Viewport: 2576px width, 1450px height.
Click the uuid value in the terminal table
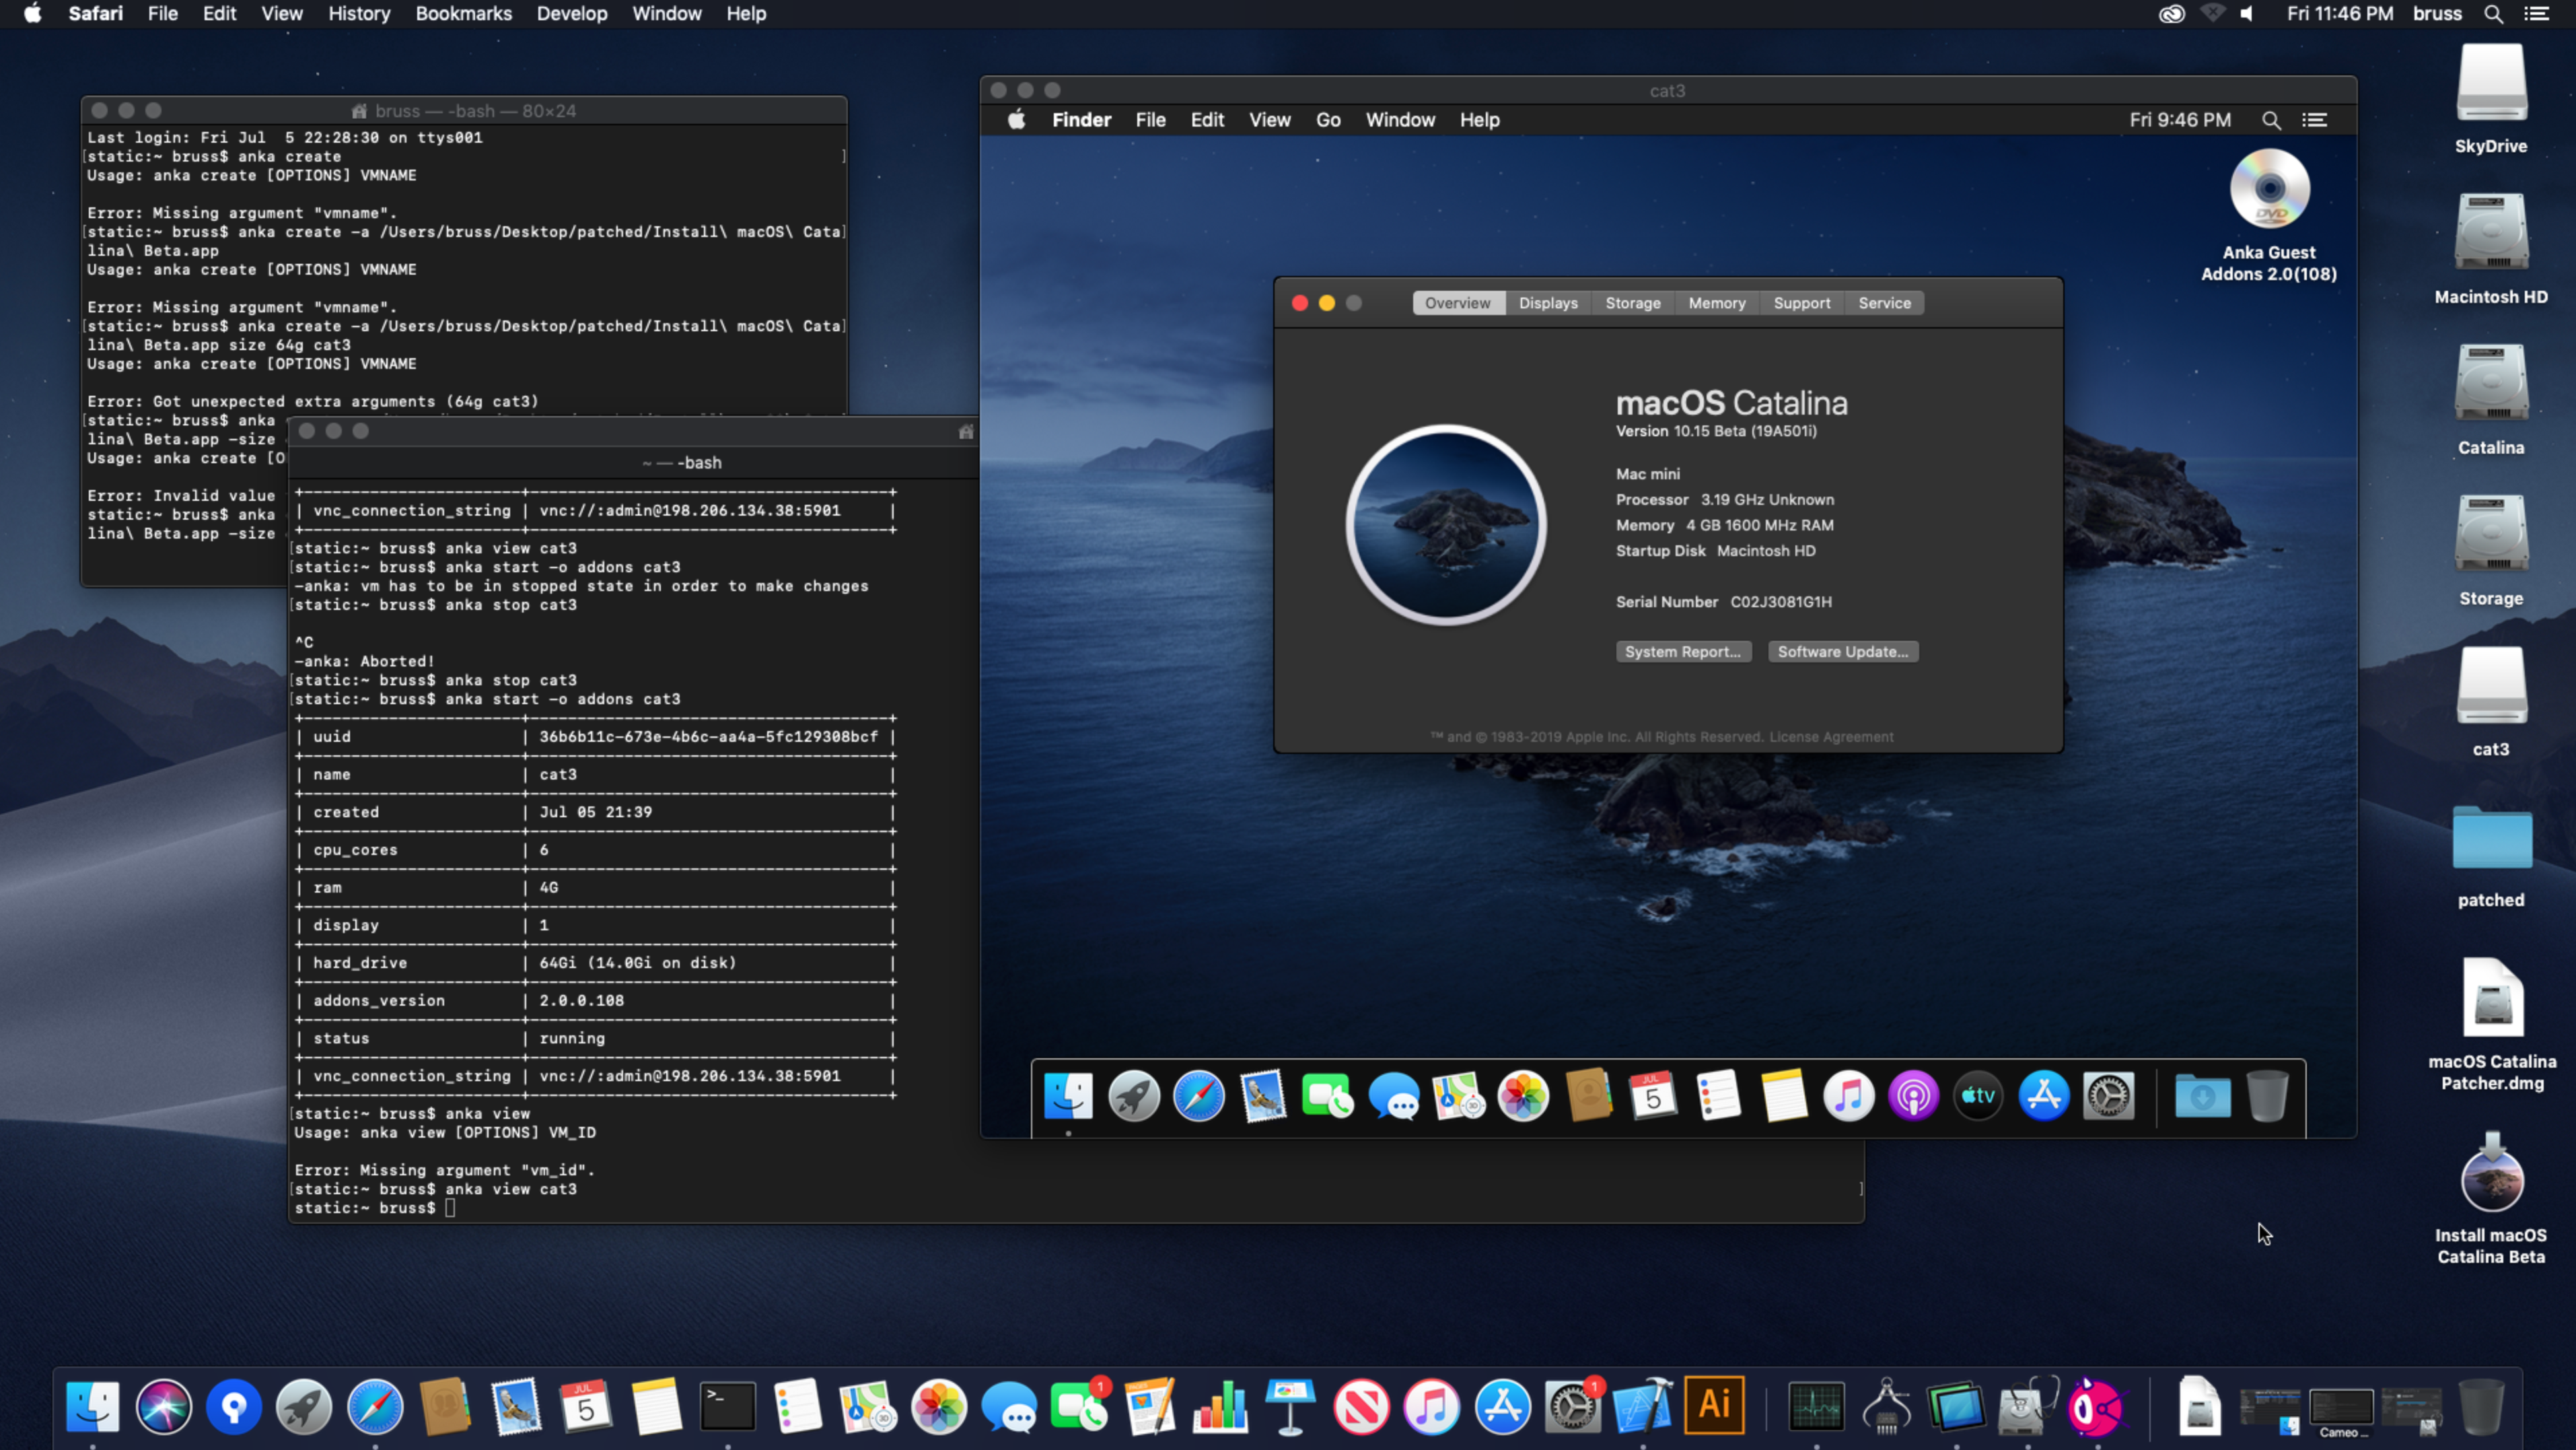click(x=708, y=737)
